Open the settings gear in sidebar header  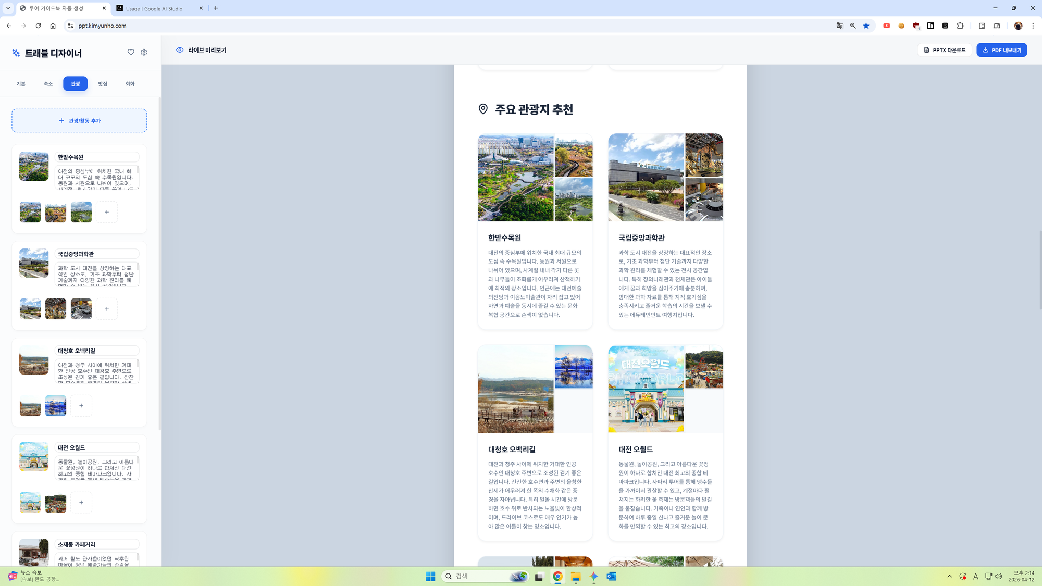144,52
